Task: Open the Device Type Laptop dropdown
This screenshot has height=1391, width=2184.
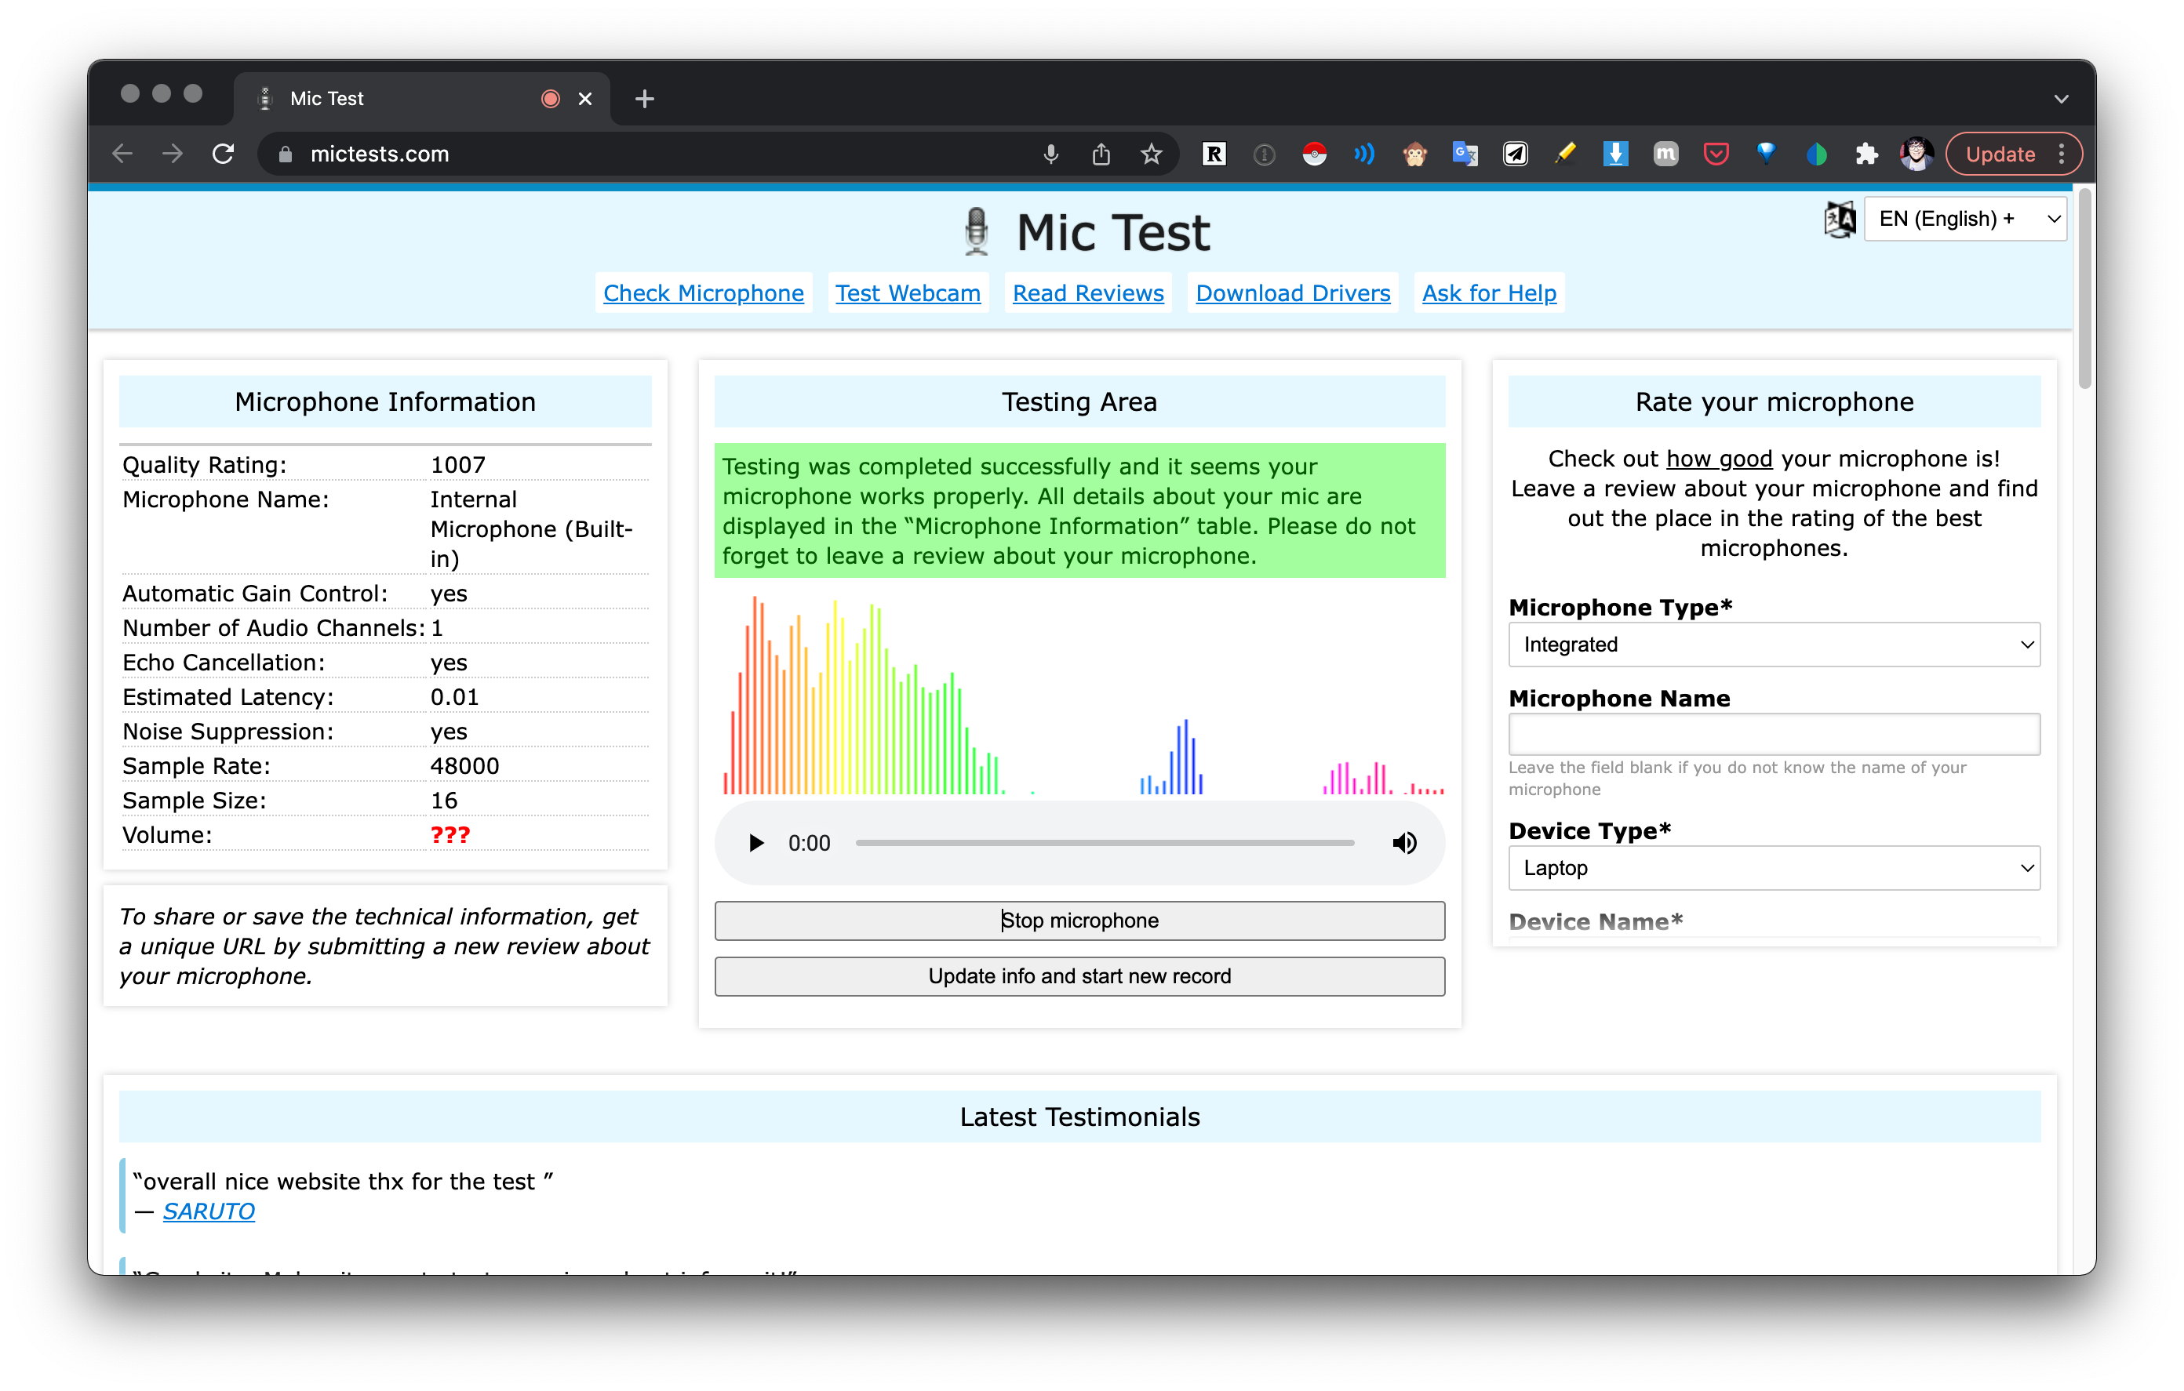Action: coord(1773,868)
